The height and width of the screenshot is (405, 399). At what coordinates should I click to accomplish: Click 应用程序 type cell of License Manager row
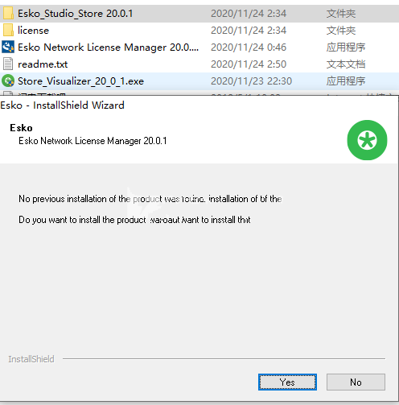pyautogui.click(x=346, y=48)
